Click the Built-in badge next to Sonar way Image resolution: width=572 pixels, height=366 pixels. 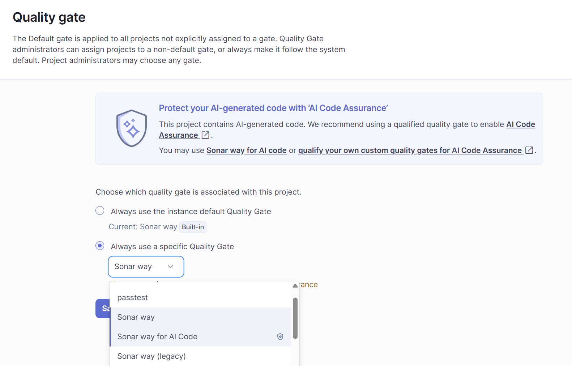click(193, 227)
